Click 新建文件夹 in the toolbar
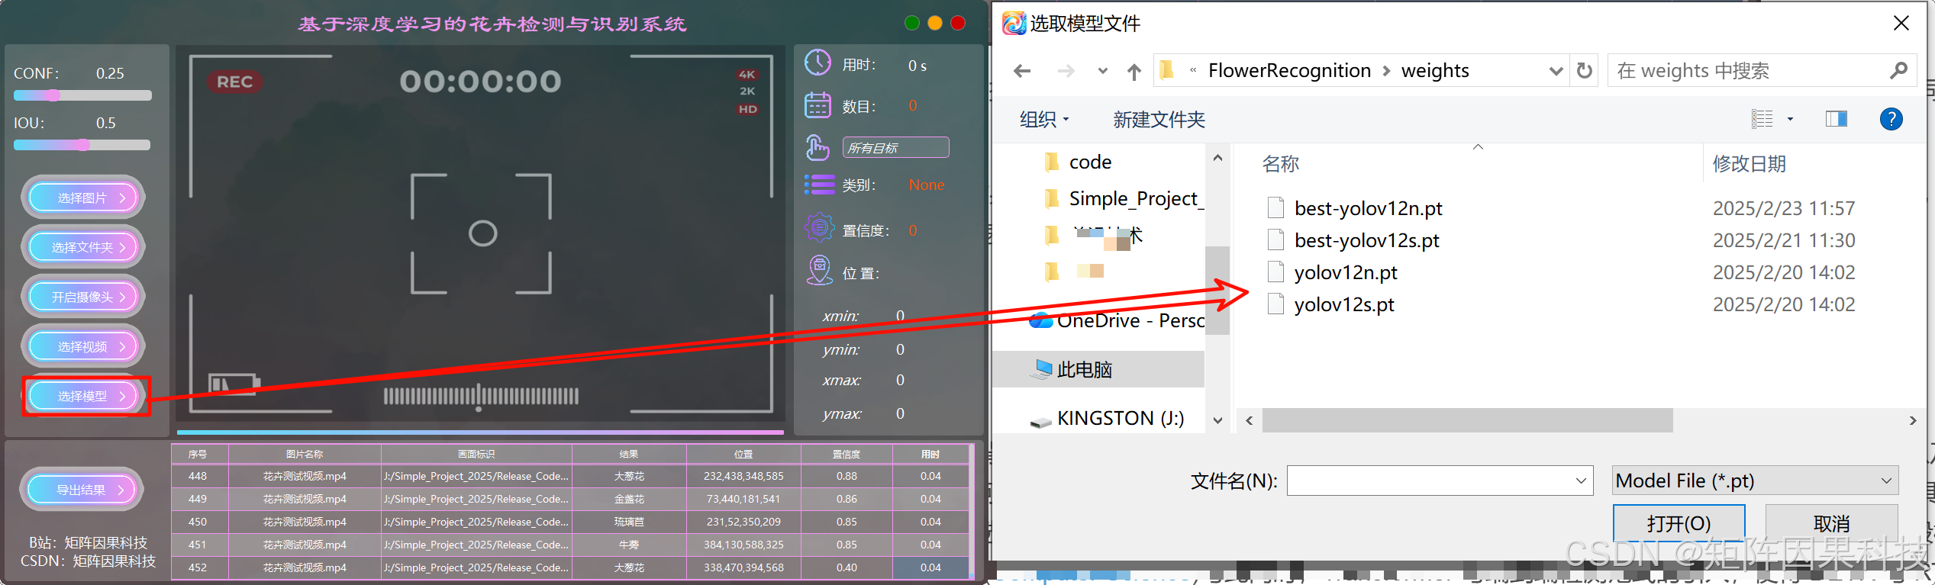This screenshot has height=585, width=1935. click(x=1159, y=119)
